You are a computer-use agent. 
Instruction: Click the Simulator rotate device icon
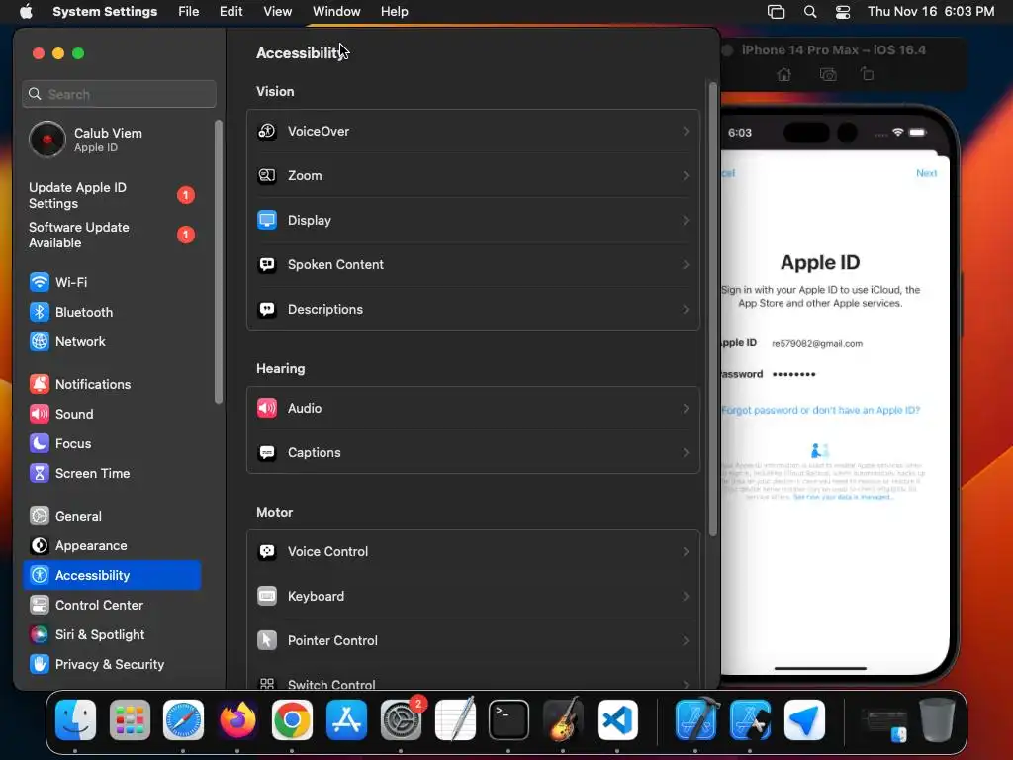click(868, 75)
